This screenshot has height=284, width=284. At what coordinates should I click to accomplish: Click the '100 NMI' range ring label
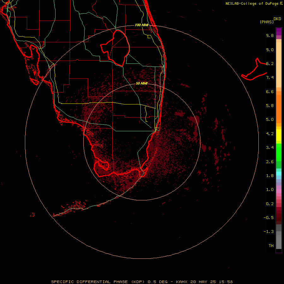[x=142, y=25]
